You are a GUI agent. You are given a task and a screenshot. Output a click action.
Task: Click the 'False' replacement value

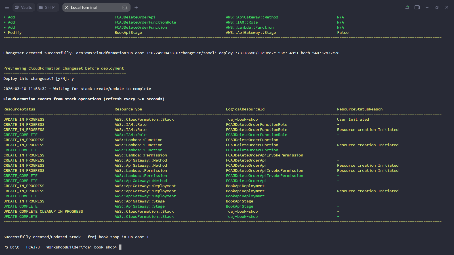tap(343, 32)
